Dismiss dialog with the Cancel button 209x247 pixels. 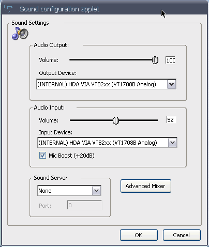182,235
